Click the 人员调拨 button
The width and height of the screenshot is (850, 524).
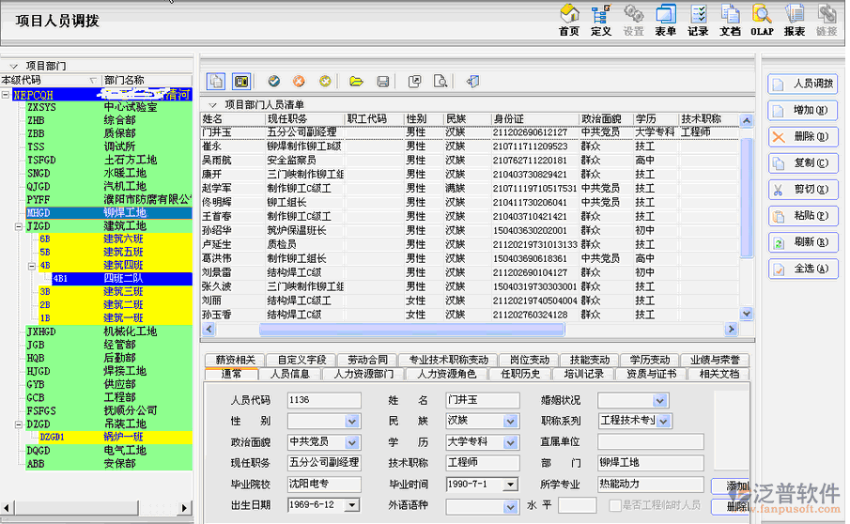[803, 84]
